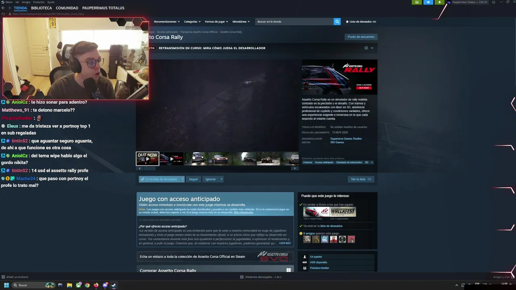Click the 'Ver tu lista' button
Image resolution: width=516 pixels, height=290 pixels.
[x=361, y=179]
